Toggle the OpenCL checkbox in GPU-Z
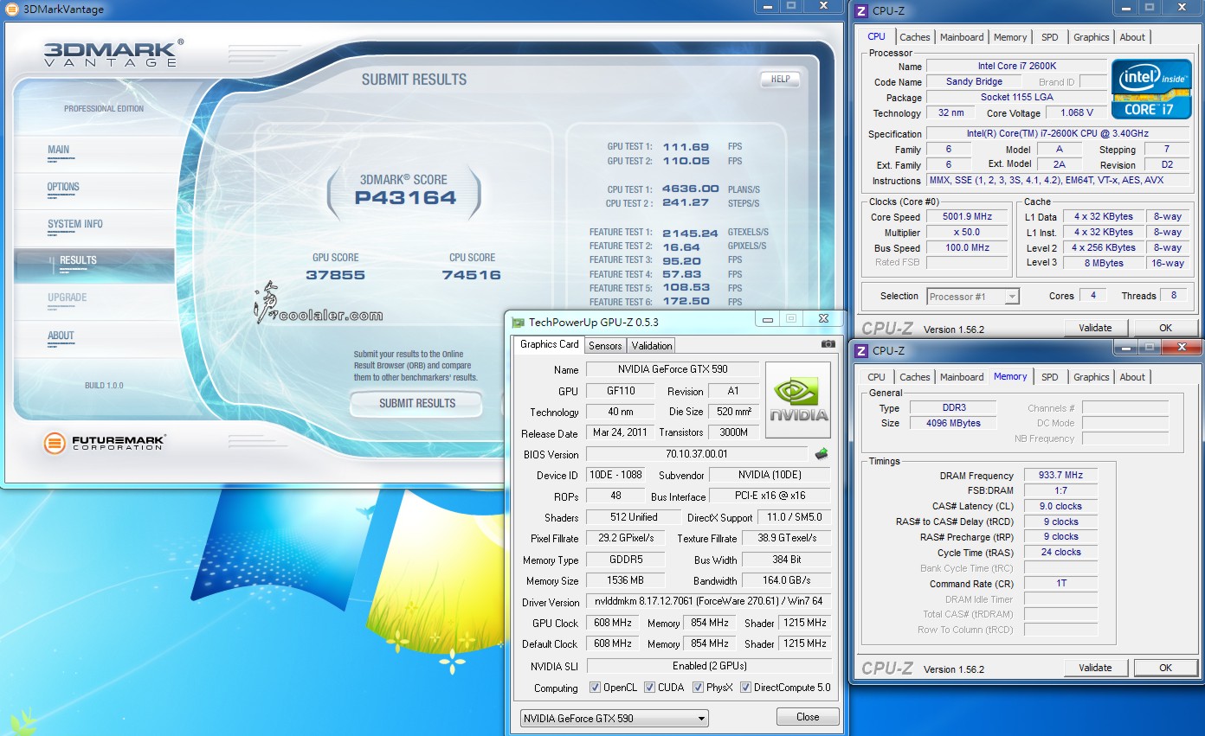1205x736 pixels. coord(595,688)
